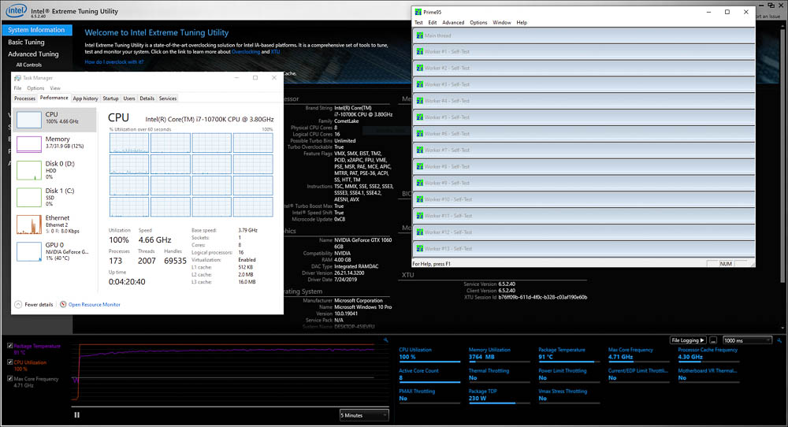Switch to Users tab in Task Manager

[x=129, y=98]
